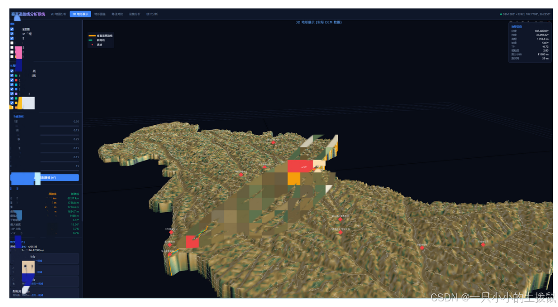The image size is (558, 307).
Task: Click the 地形信息 panel title
Action: (517, 27)
